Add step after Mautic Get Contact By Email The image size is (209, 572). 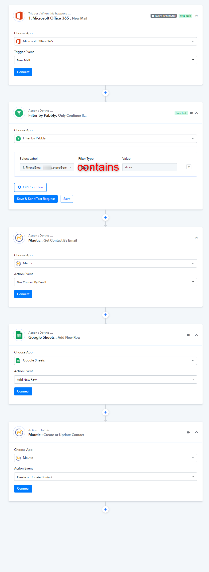coord(105,315)
